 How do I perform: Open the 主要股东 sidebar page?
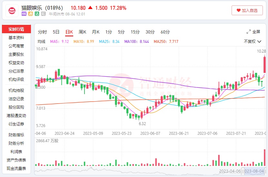pyautogui.click(x=16, y=54)
